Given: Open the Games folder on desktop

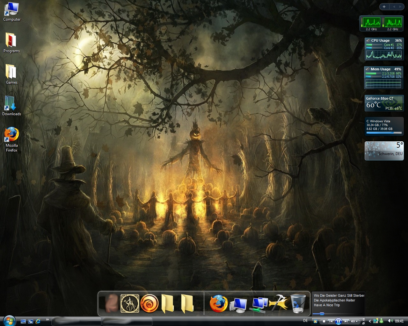Looking at the screenshot, I should click(x=11, y=74).
